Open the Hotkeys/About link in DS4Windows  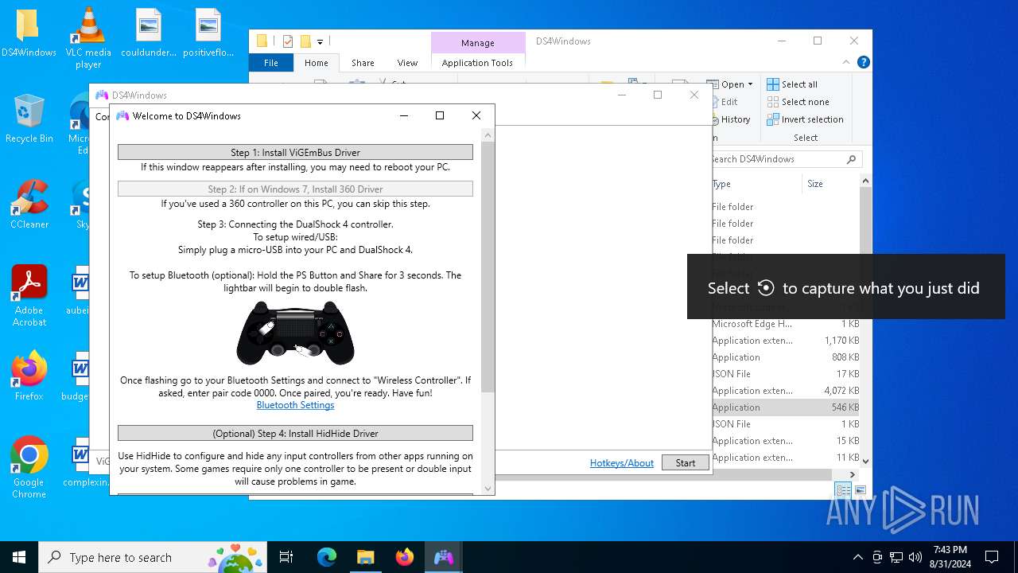(x=622, y=462)
